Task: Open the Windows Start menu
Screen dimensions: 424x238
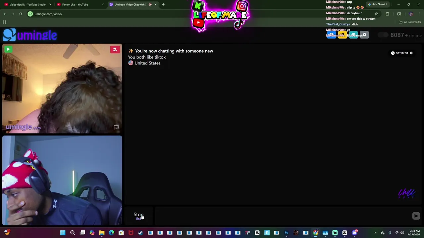Action: pyautogui.click(x=63, y=233)
